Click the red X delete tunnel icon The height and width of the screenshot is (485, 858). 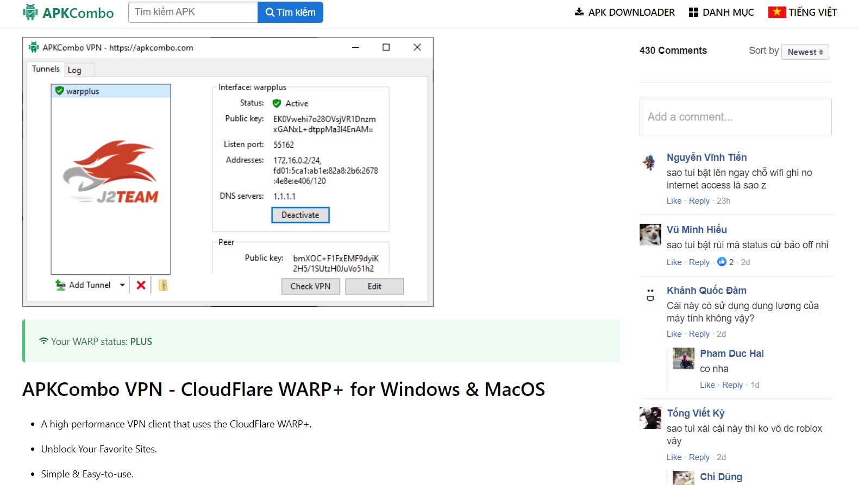tap(141, 285)
